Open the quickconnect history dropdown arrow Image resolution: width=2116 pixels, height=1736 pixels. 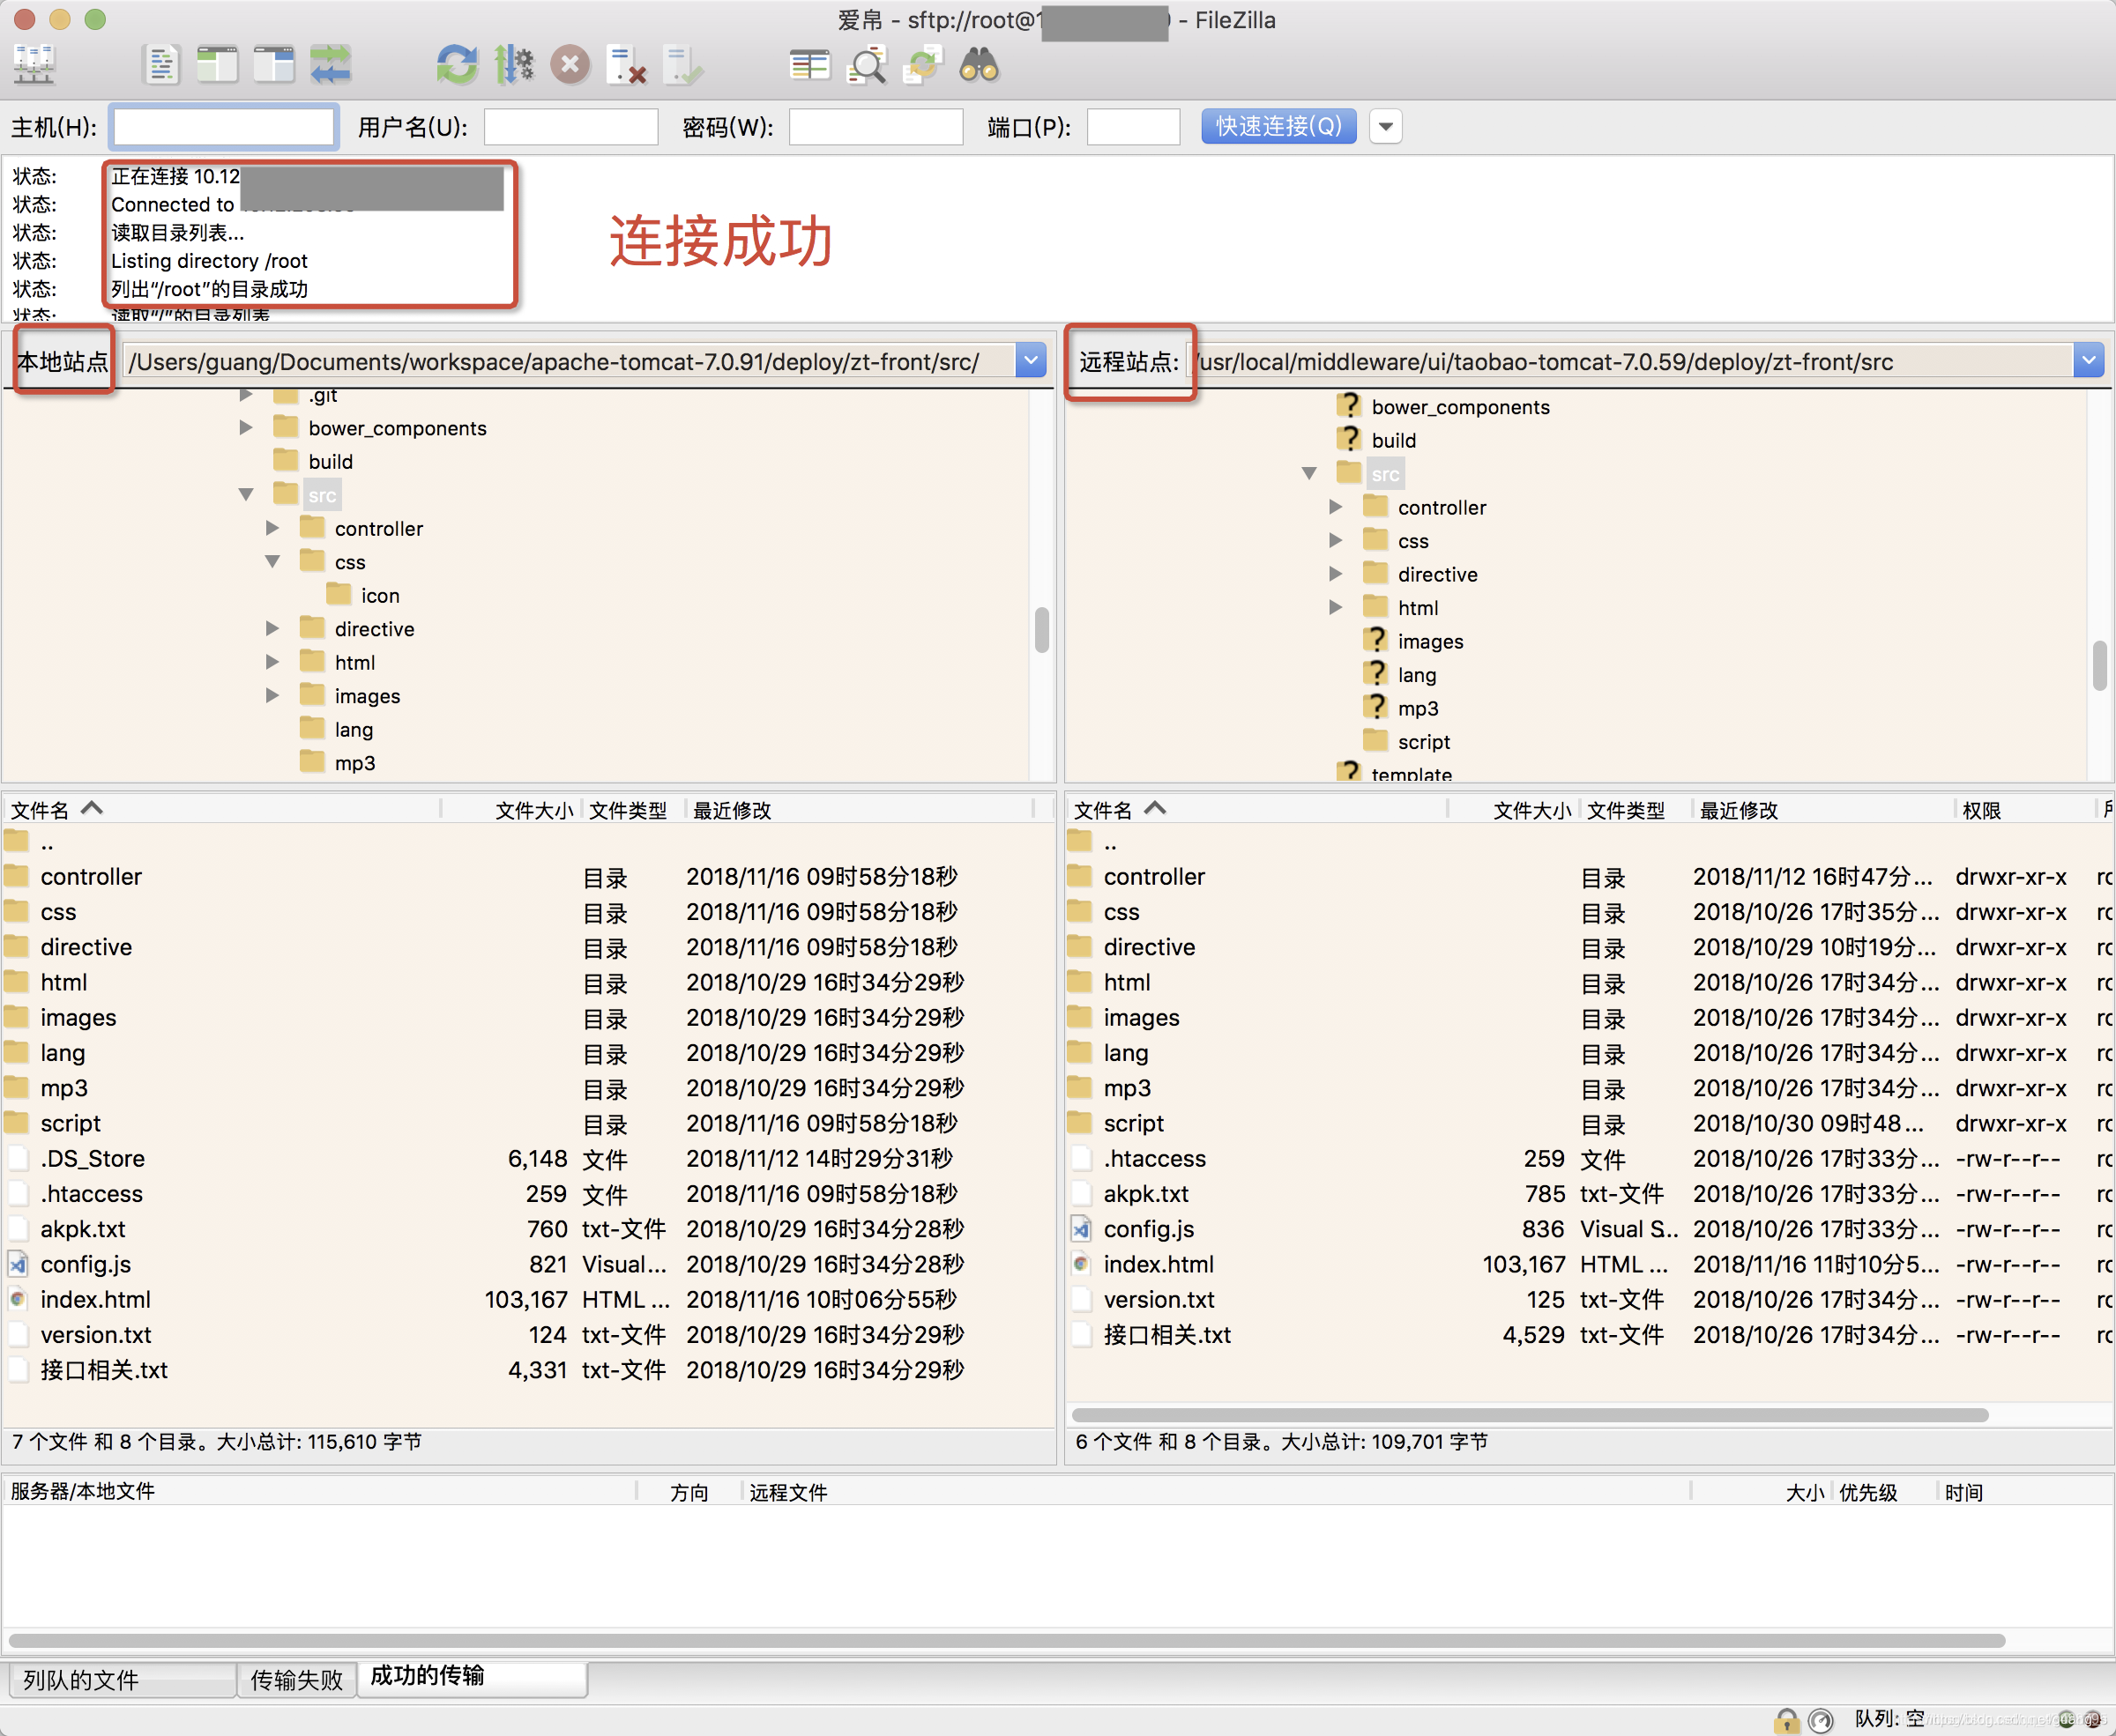1386,127
